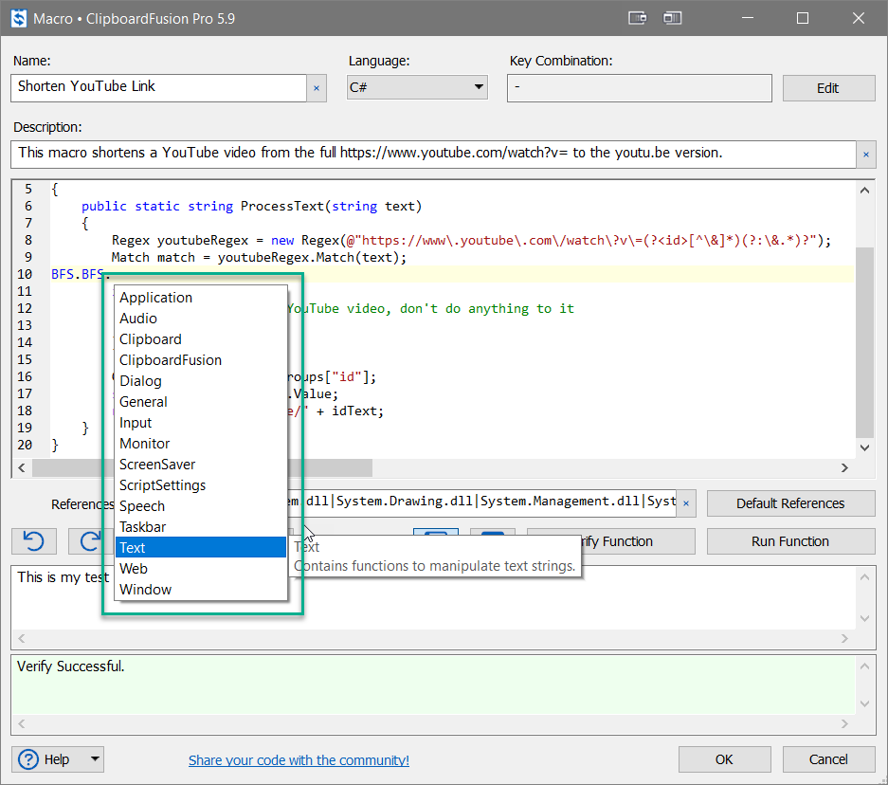This screenshot has width=888, height=785.
Task: Click the Verify Successful output box
Action: (433, 685)
